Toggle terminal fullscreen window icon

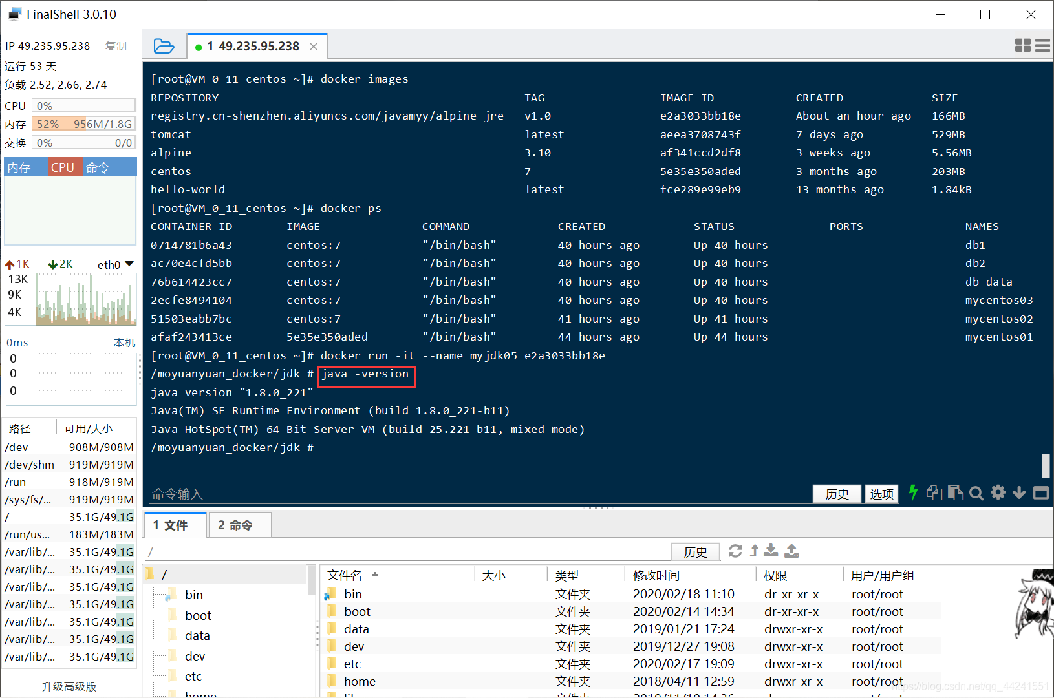click(x=1041, y=493)
